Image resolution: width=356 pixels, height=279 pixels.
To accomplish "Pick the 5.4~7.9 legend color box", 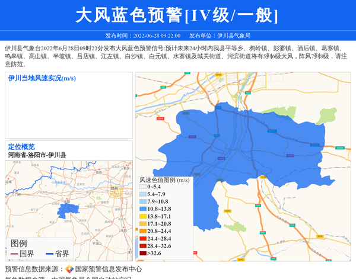I will [143, 194].
